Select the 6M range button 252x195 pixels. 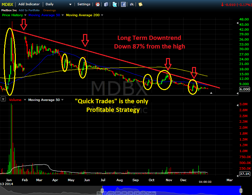pos(118,193)
